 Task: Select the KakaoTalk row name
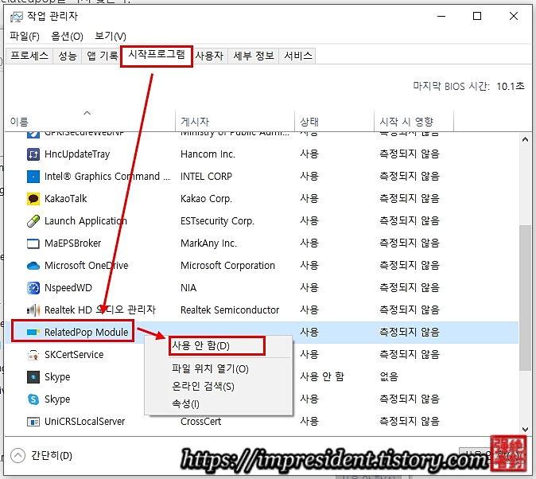[66, 199]
